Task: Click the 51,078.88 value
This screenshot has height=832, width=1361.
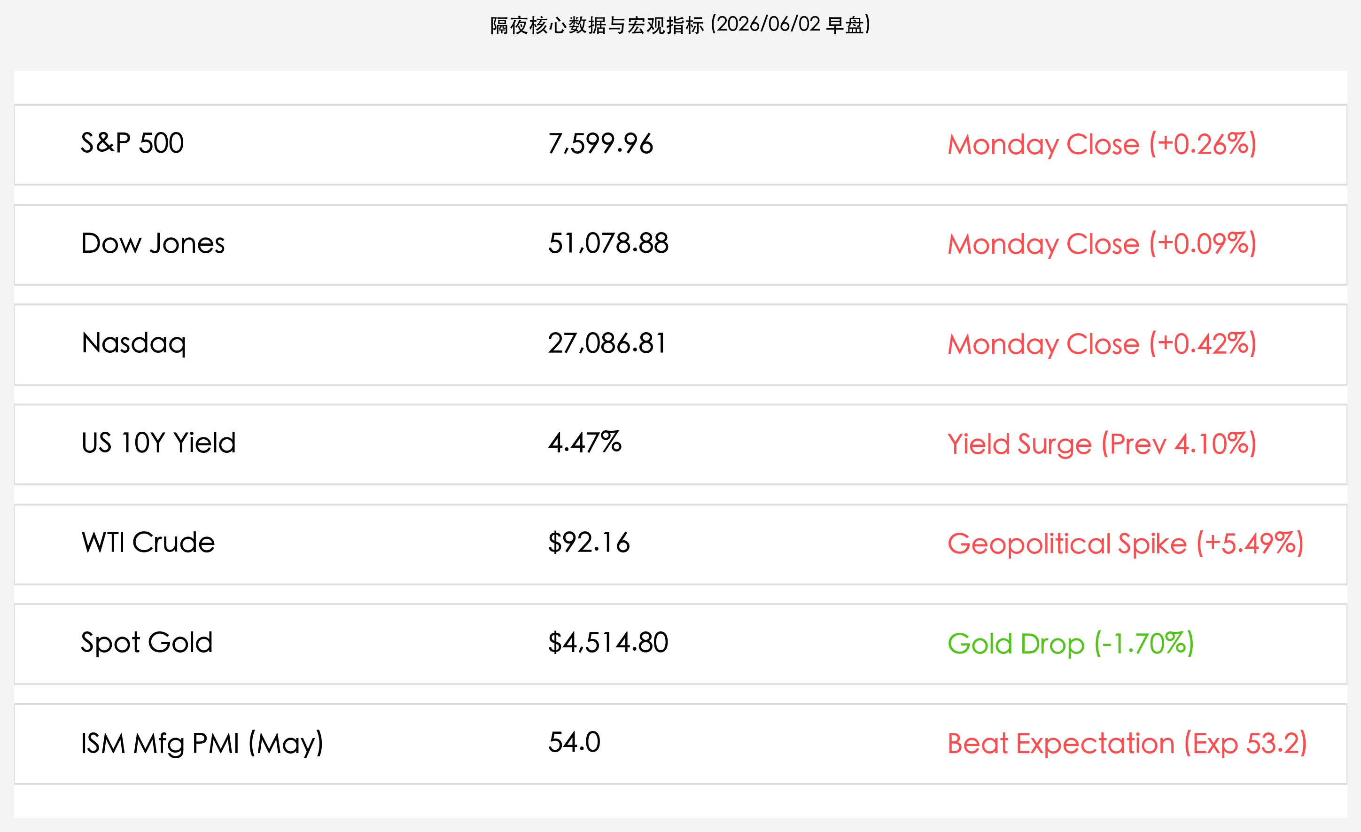Action: [608, 244]
